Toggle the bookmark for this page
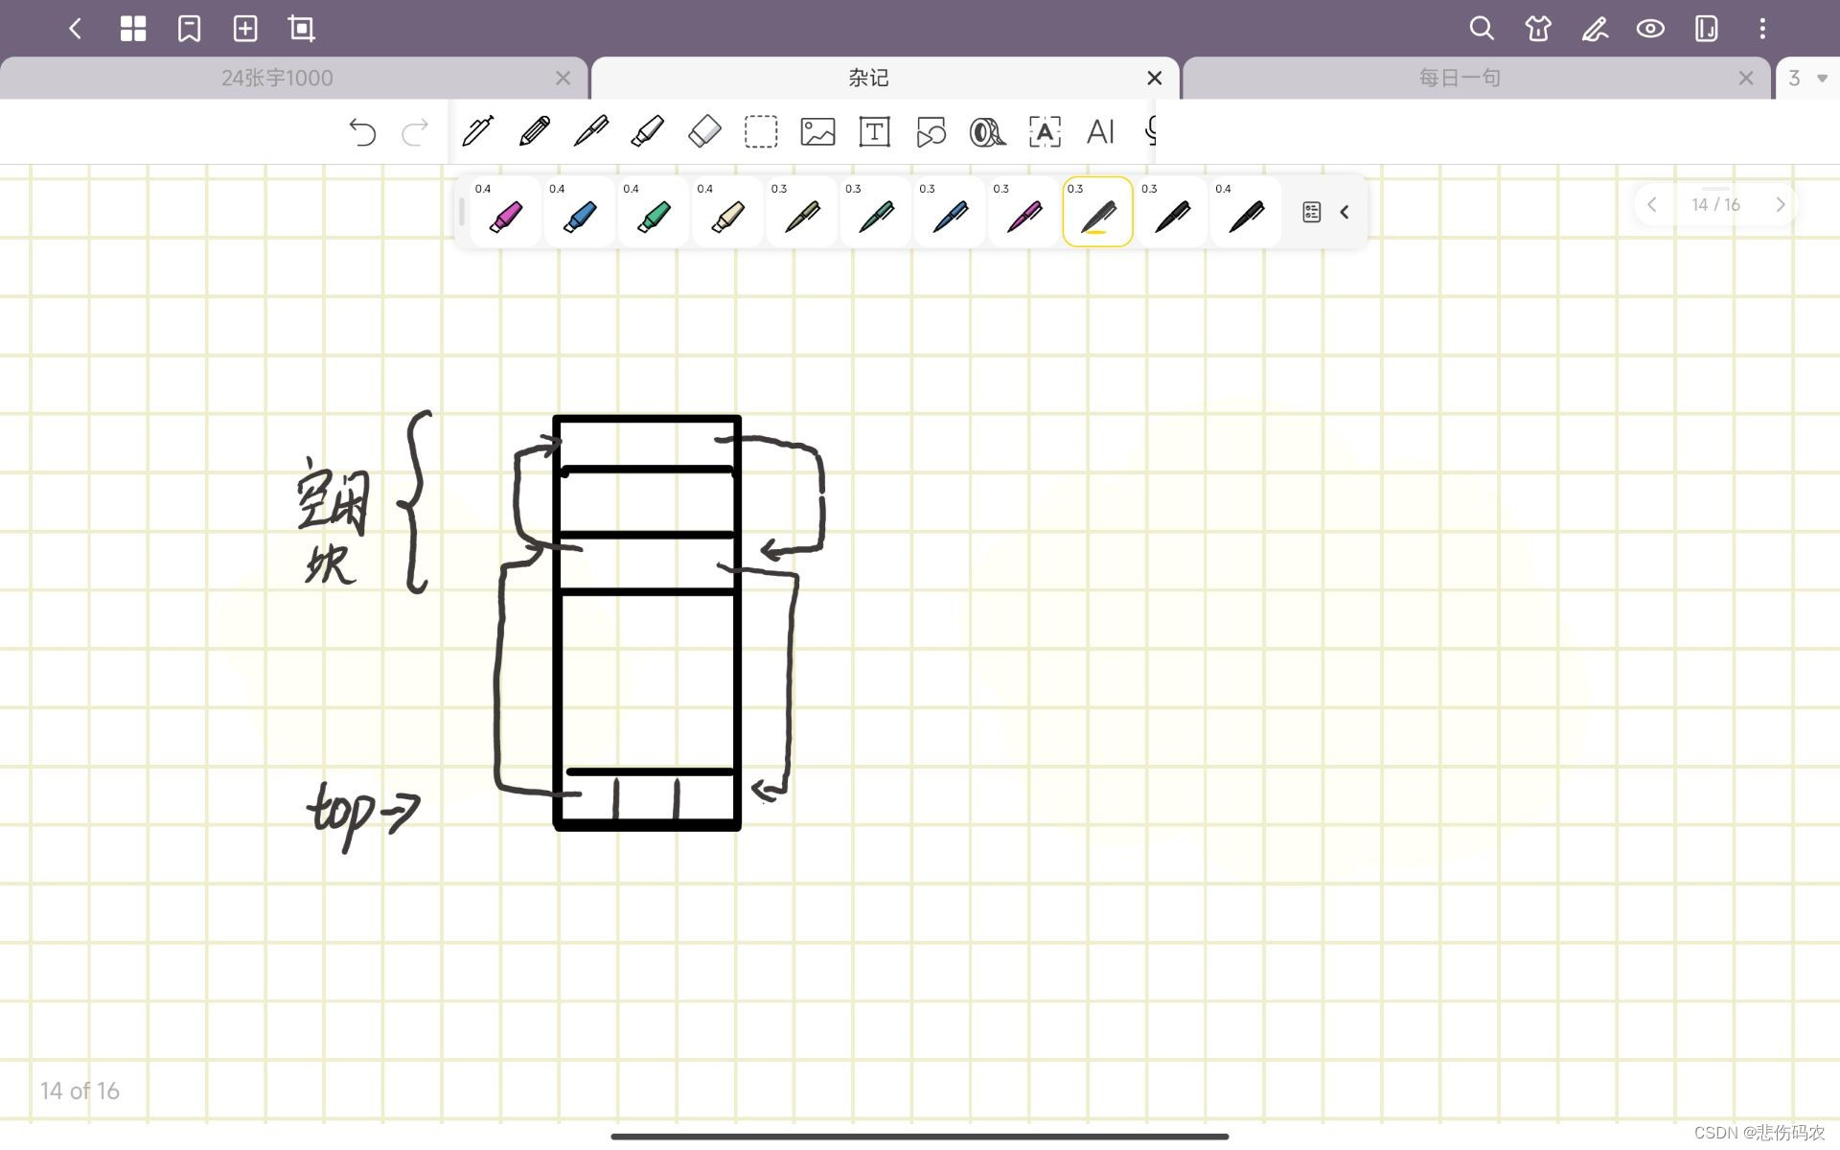The image size is (1840, 1150). pyautogui.click(x=189, y=29)
